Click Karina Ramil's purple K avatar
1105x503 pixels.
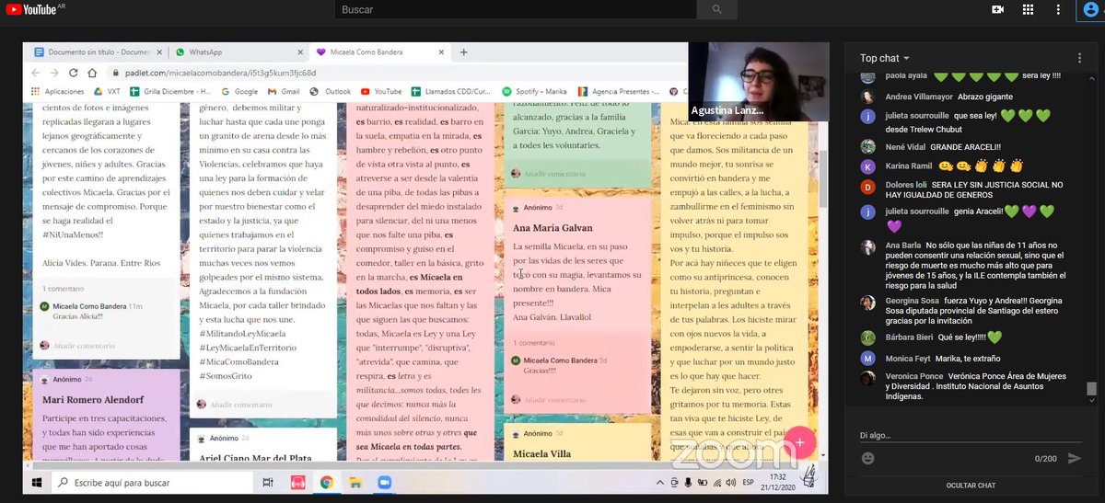point(867,166)
